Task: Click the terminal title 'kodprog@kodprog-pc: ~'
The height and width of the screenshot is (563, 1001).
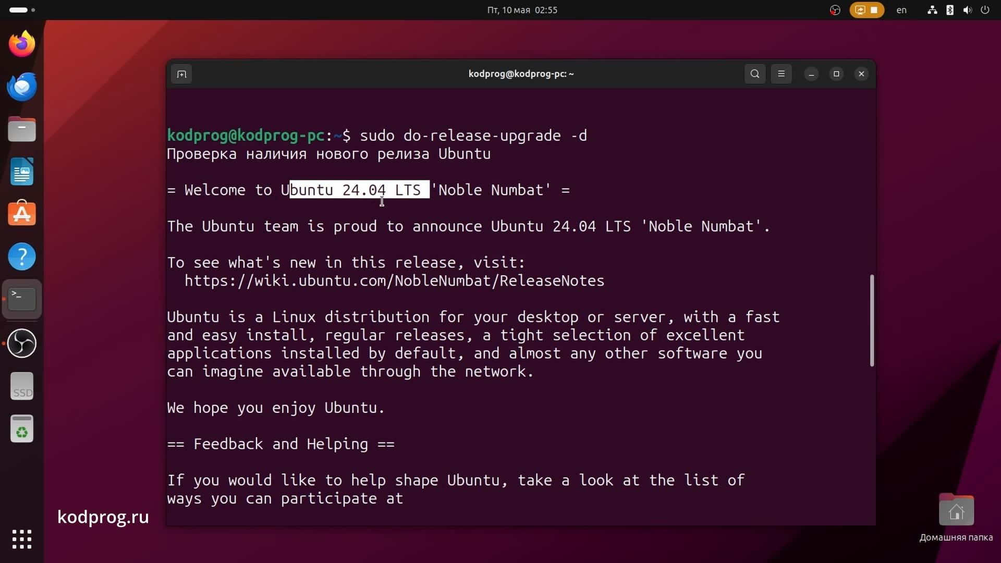Action: coord(521,74)
